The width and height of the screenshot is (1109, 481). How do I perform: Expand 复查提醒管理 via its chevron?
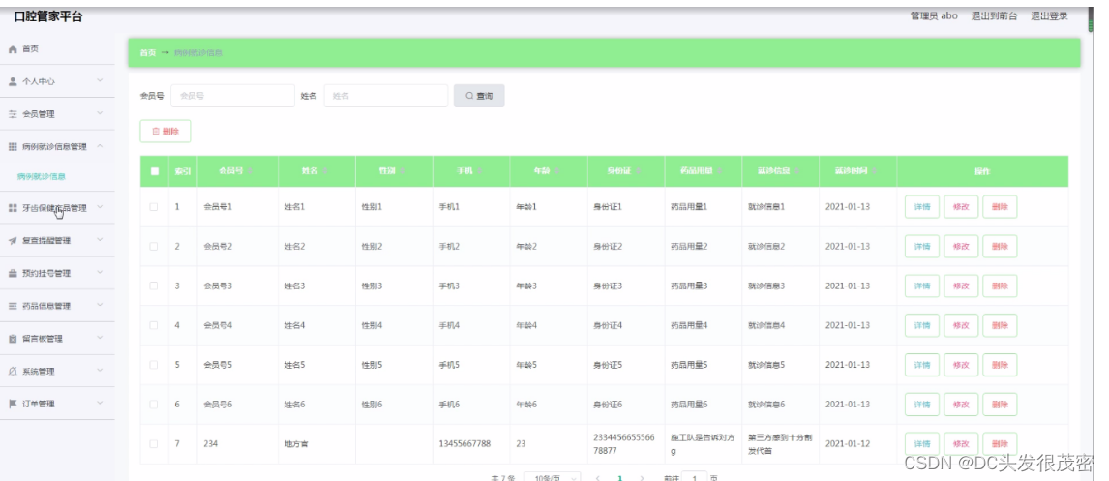click(100, 240)
